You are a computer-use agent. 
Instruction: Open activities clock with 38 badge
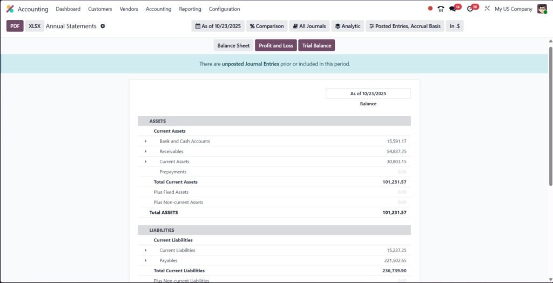pyautogui.click(x=470, y=9)
